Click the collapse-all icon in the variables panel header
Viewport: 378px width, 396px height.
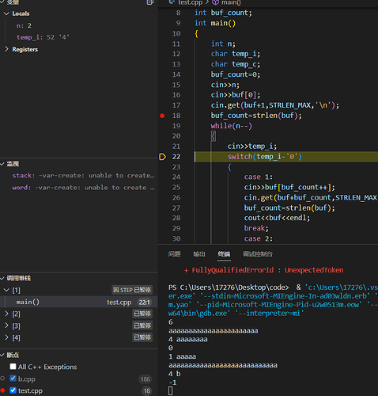[150, 2]
